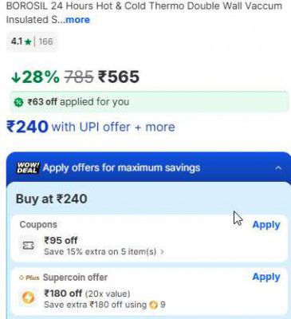Collapse the Apply offers panel chevron
The height and width of the screenshot is (319, 291).
pyautogui.click(x=278, y=168)
